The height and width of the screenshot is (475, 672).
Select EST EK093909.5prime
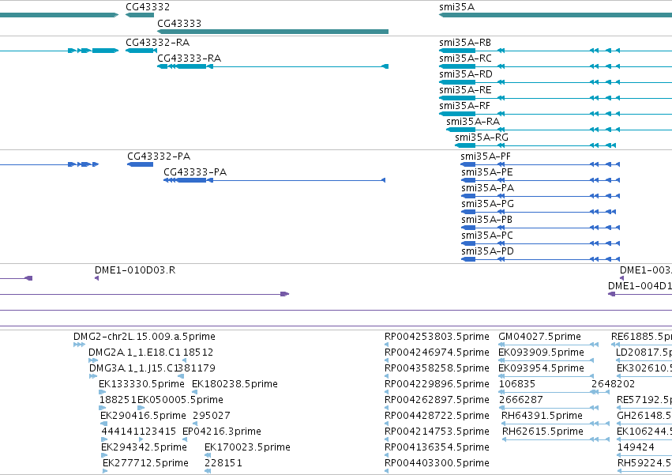click(x=541, y=352)
